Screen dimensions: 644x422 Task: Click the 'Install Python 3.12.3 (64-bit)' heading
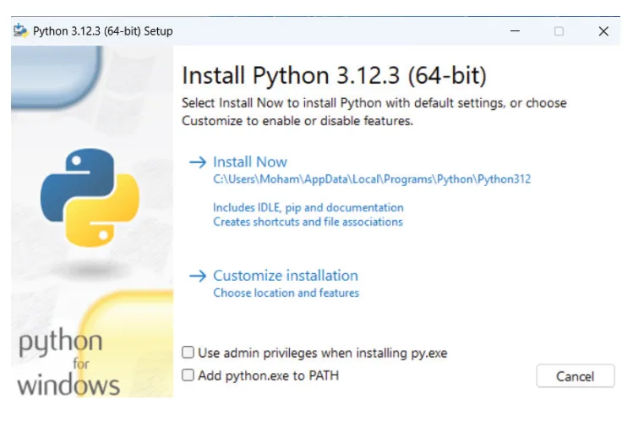coord(334,75)
